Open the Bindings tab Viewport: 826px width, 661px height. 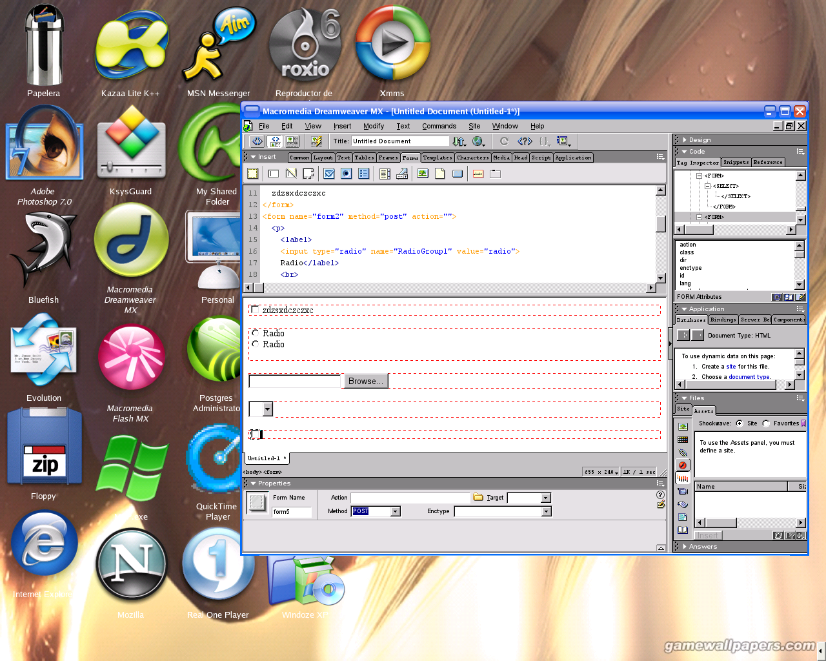click(723, 320)
